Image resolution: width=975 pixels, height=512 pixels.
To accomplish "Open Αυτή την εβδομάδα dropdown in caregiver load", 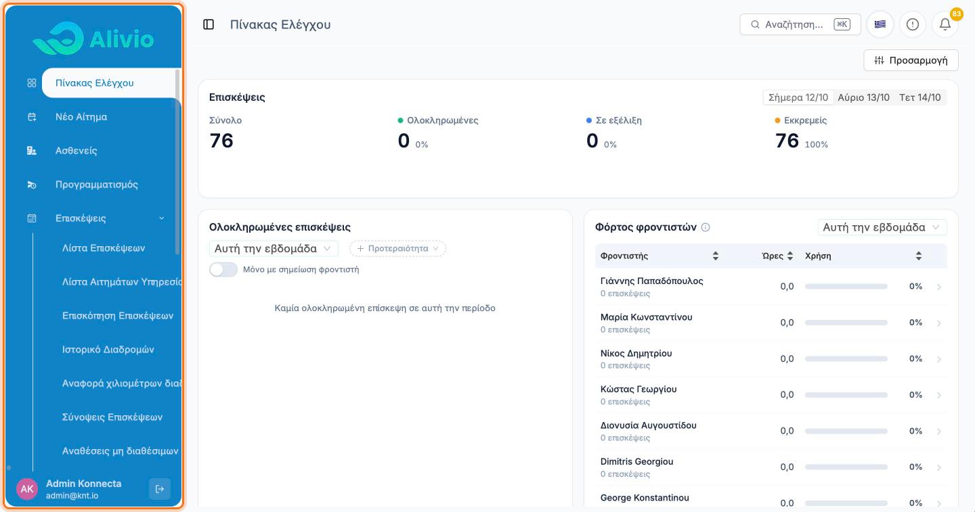I will coord(882,227).
